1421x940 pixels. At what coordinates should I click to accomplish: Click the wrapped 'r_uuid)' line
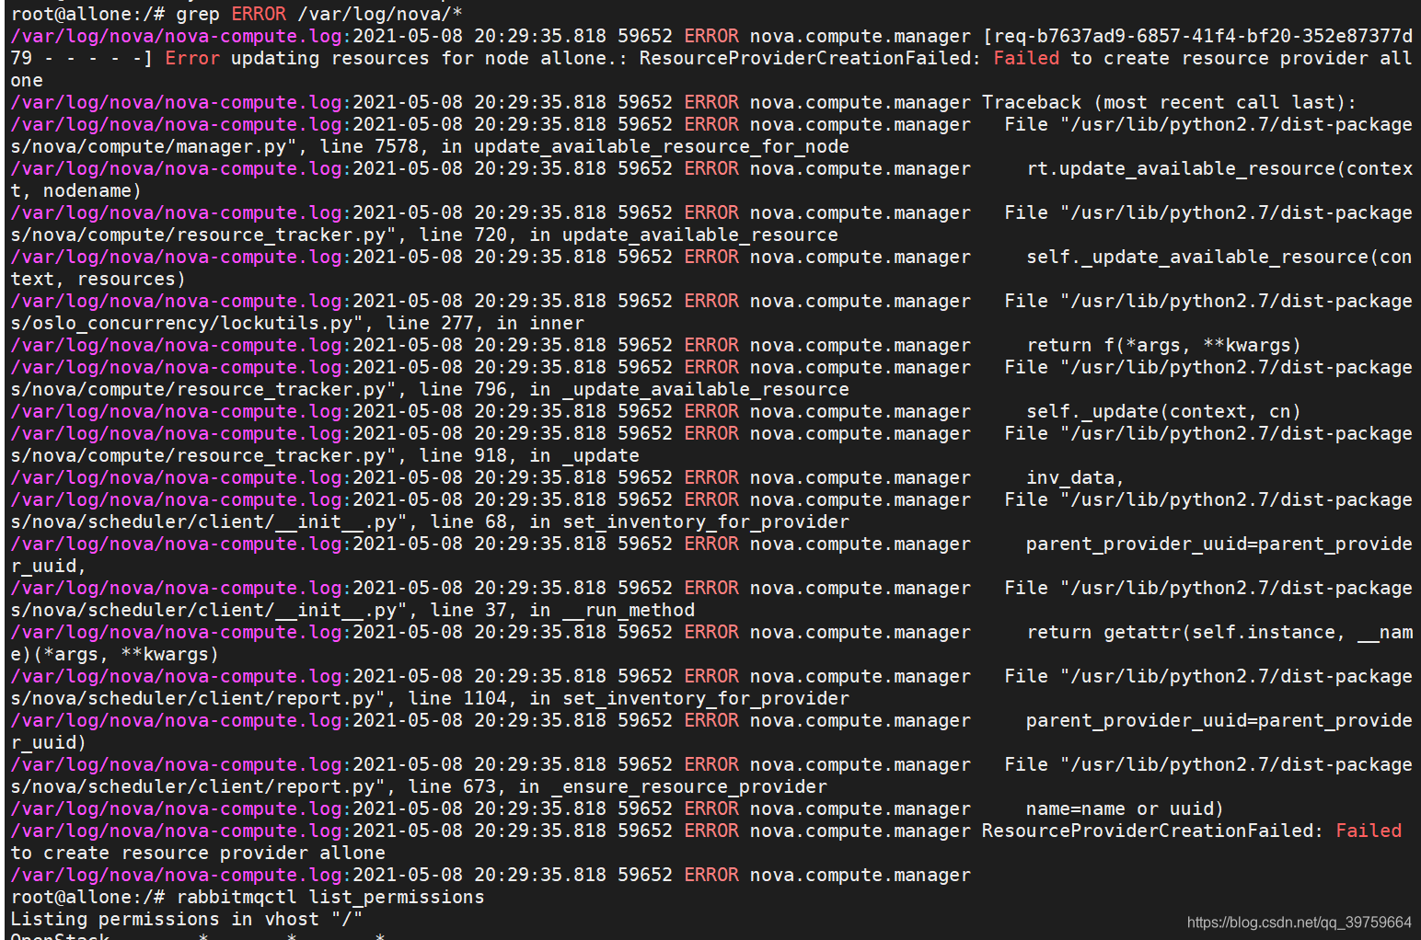point(48,742)
